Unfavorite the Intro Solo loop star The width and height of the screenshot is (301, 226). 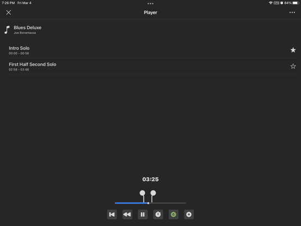(x=293, y=50)
